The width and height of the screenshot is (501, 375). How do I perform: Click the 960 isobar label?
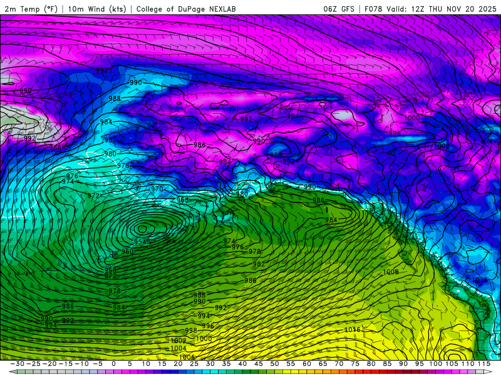click(127, 251)
